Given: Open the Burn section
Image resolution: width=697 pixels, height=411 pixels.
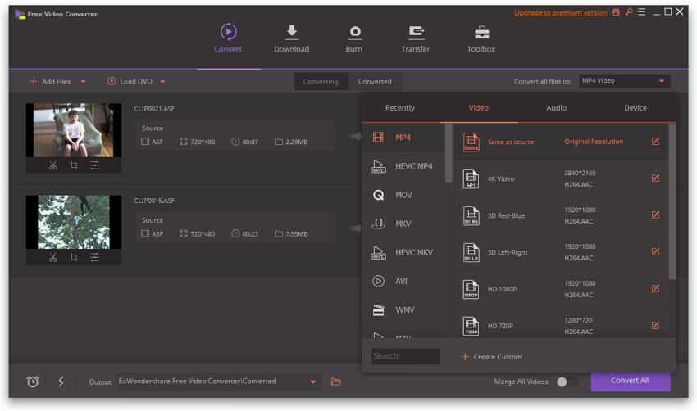Looking at the screenshot, I should pos(354,38).
